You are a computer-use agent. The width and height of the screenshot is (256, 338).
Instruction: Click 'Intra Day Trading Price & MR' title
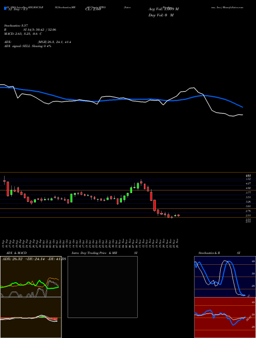coord(94,253)
